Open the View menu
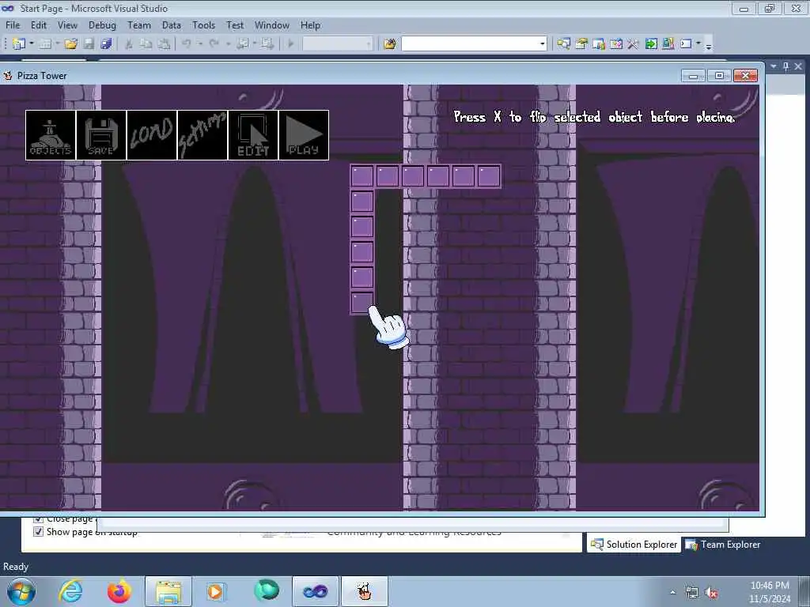 pos(67,25)
